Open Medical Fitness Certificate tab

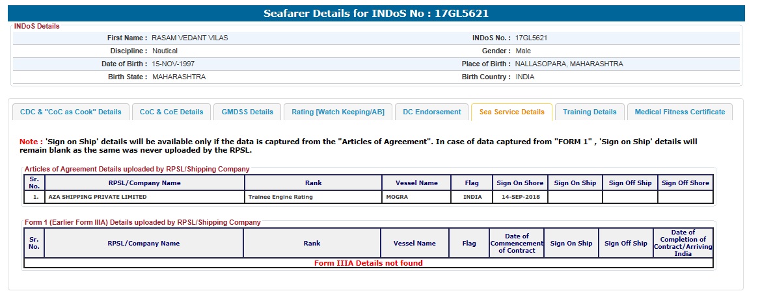[x=679, y=112]
